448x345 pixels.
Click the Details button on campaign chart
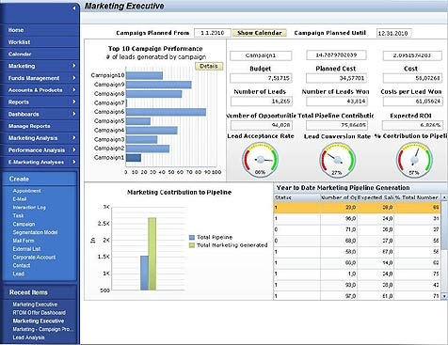[x=209, y=66]
